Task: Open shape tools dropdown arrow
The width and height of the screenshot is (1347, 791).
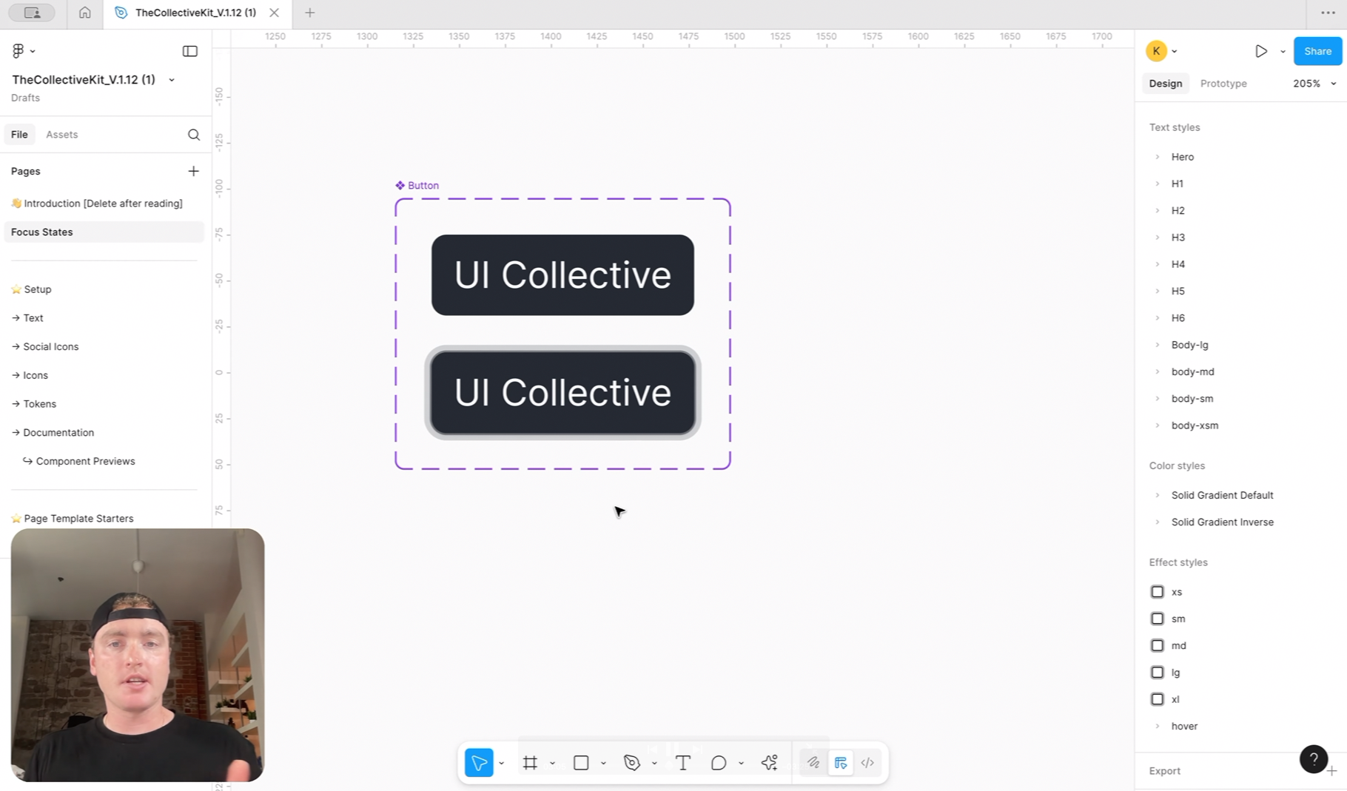Action: [x=603, y=764]
